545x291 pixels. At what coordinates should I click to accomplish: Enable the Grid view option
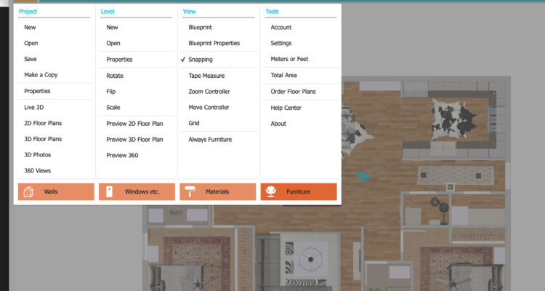194,124
